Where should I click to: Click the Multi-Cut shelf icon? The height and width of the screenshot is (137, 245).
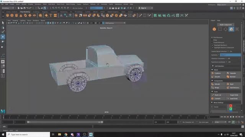coord(140,15)
